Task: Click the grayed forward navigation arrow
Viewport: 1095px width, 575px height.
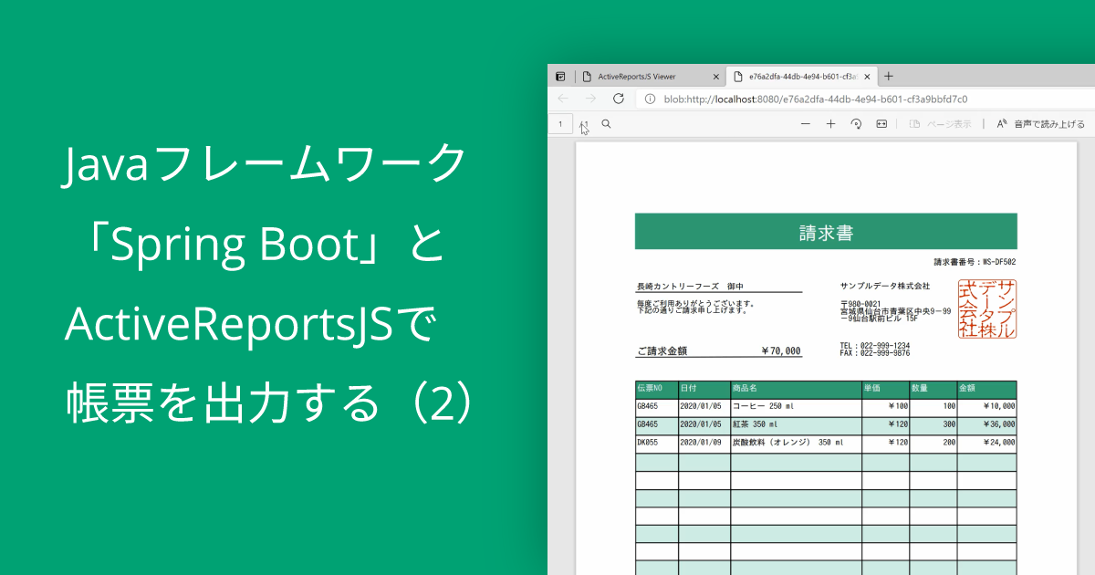Action: [589, 99]
